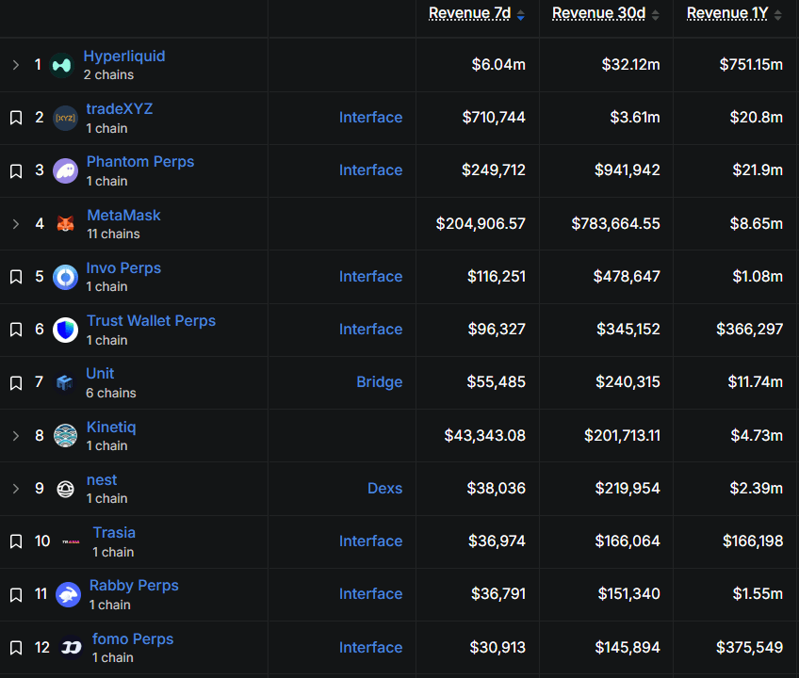Viewport: 799px width, 678px height.
Task: Open the Invo Perps protocol link
Action: click(x=123, y=268)
